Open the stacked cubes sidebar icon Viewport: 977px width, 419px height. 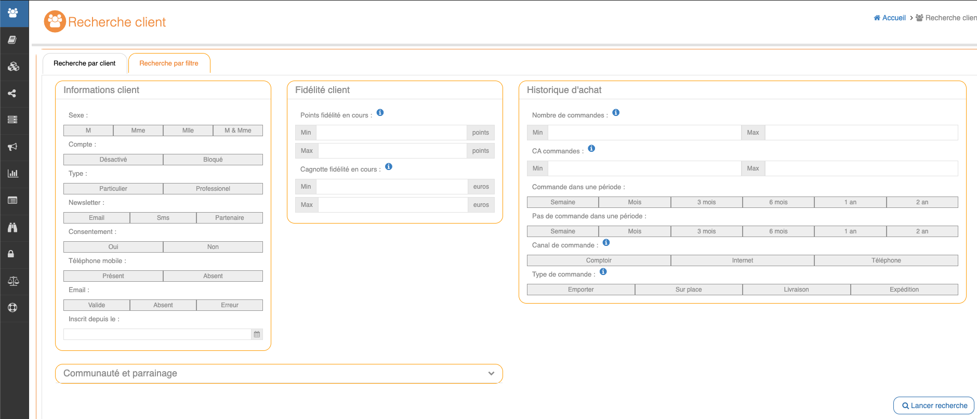point(13,67)
